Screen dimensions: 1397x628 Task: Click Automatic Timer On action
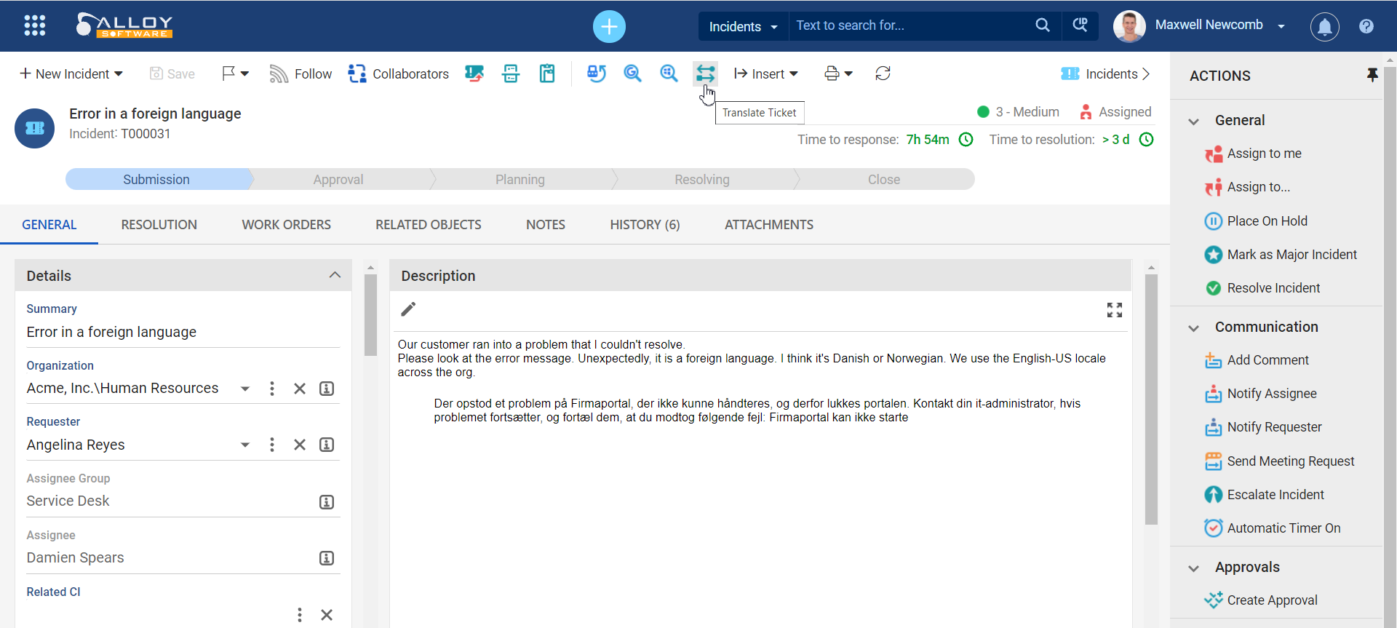pyautogui.click(x=1273, y=528)
